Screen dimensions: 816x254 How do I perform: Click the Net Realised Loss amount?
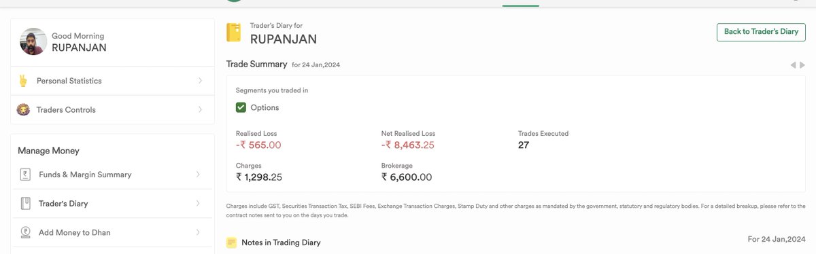pos(408,145)
